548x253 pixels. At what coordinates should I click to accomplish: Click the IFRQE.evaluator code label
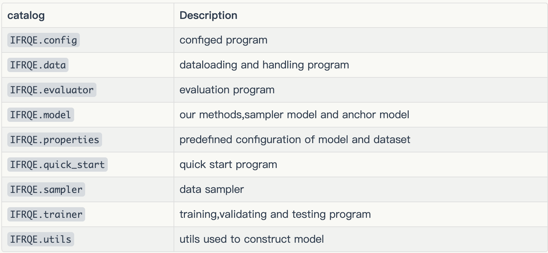[x=52, y=90]
